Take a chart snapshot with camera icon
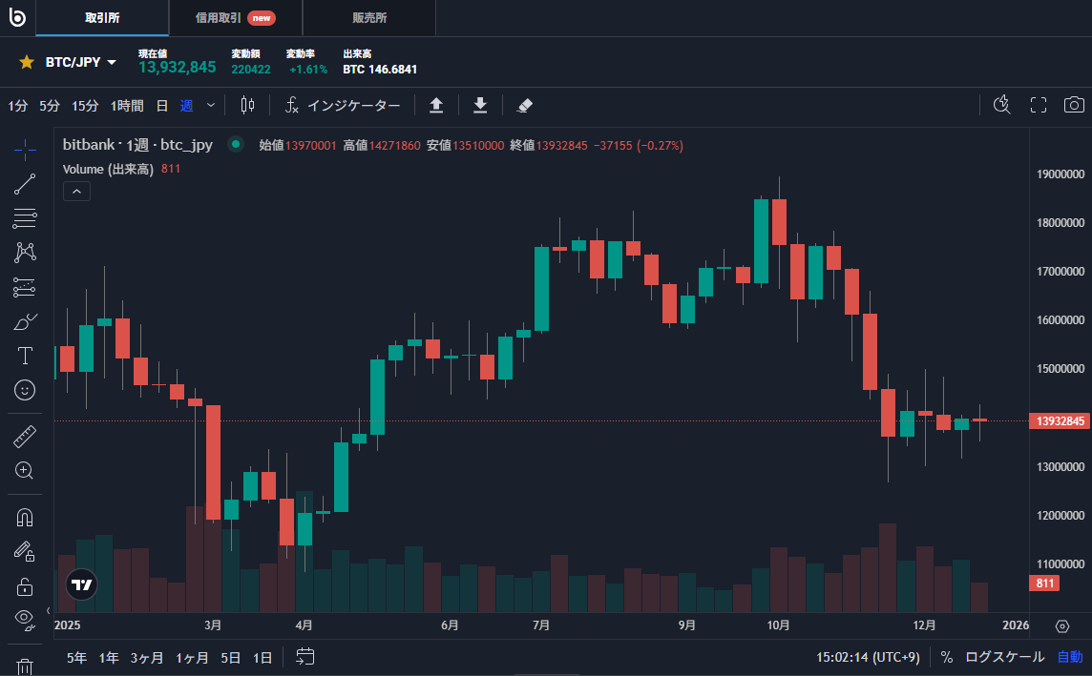The image size is (1092, 676). click(x=1075, y=105)
